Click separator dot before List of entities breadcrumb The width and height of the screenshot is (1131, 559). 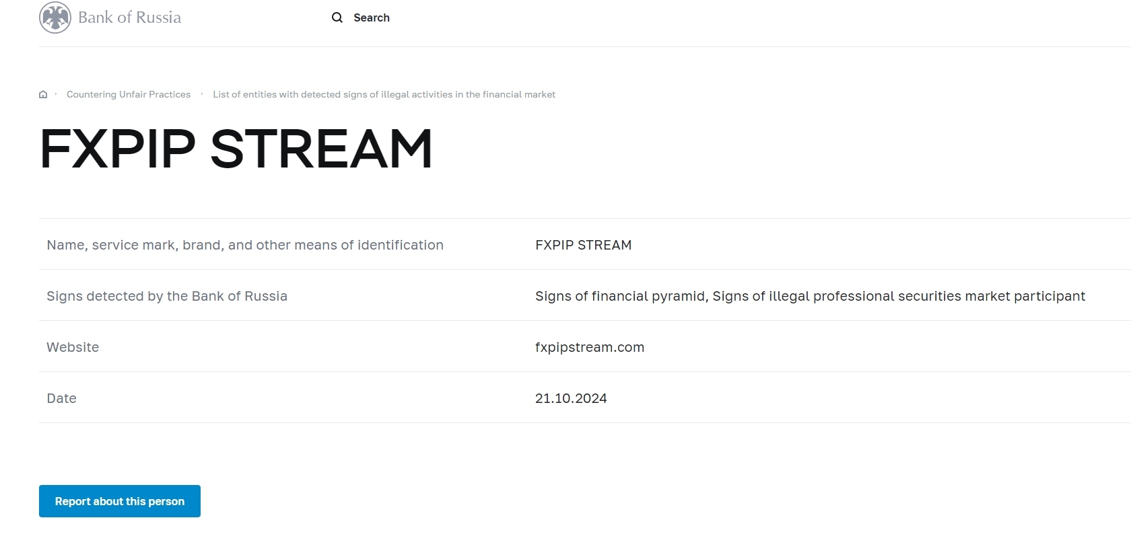click(x=202, y=94)
